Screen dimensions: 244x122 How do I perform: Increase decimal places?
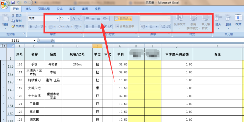pos(163,27)
